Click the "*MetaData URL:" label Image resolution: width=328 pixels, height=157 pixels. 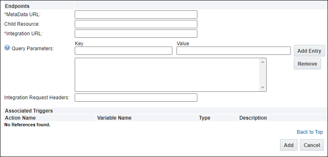23,15
